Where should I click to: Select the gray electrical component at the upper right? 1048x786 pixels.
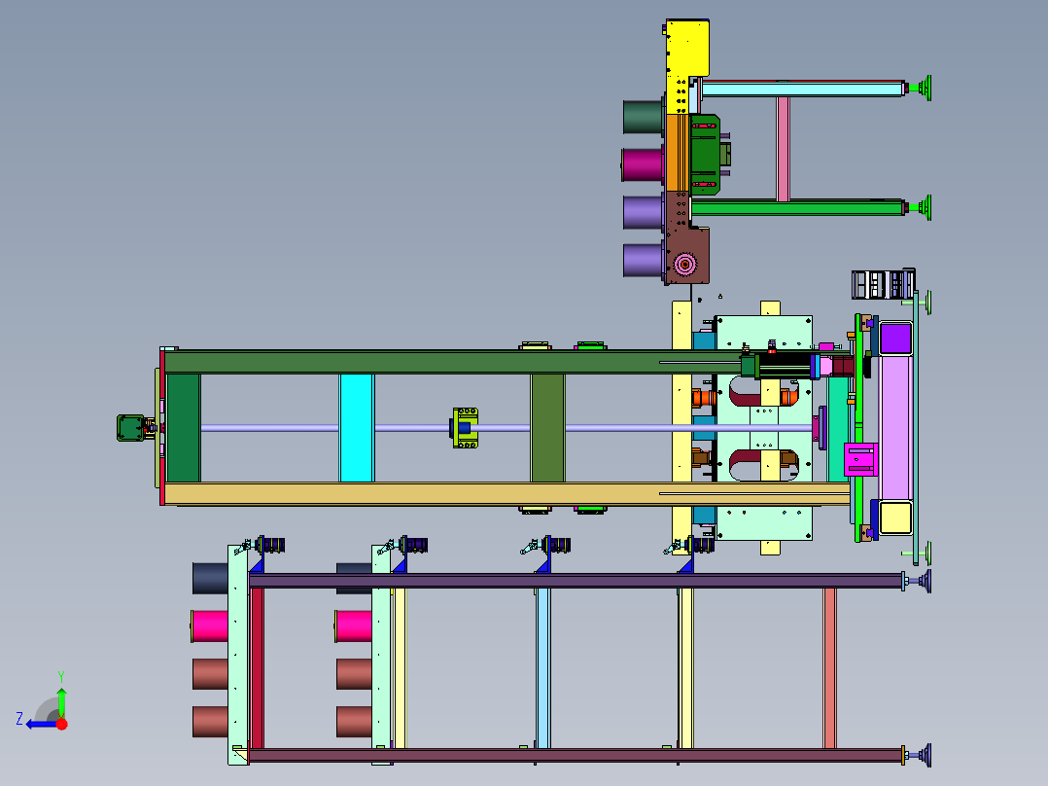pyautogui.click(x=883, y=284)
